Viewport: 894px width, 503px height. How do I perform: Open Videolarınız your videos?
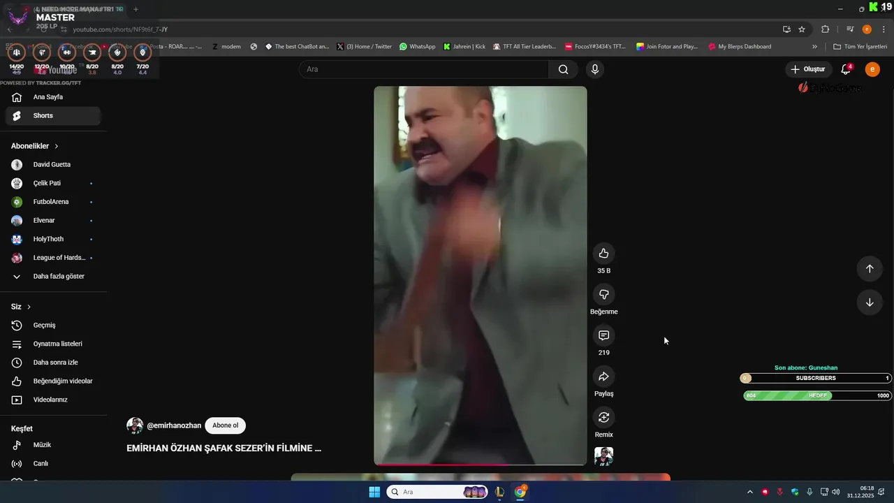[x=52, y=400]
